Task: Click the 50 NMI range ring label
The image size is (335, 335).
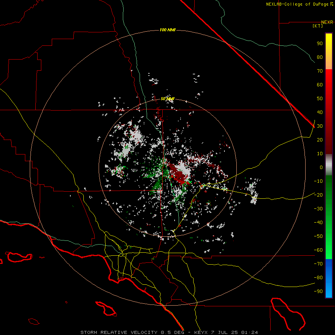Action: (167, 99)
